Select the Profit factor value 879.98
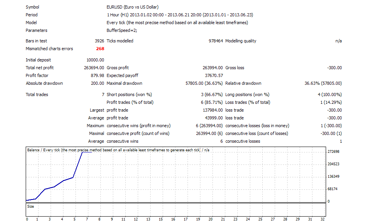Viewport: 365px width, 224px height. pos(97,75)
